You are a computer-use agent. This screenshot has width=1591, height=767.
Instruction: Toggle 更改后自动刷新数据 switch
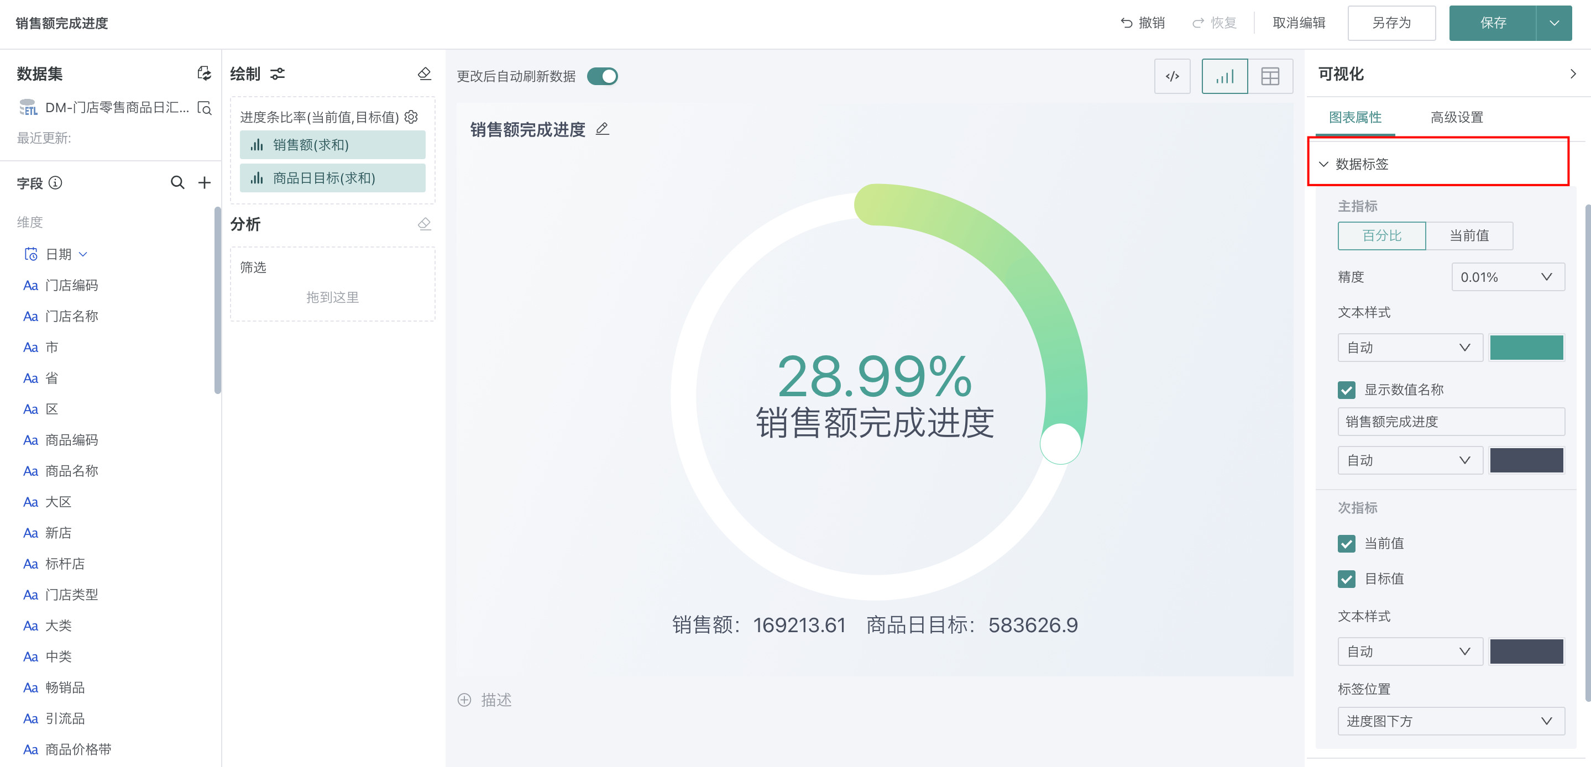[602, 77]
